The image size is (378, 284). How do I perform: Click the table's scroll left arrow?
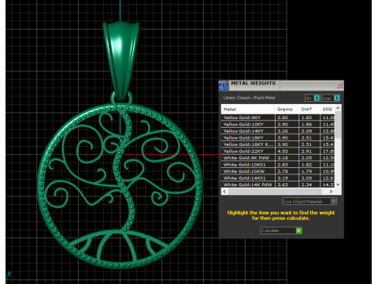pos(224,192)
